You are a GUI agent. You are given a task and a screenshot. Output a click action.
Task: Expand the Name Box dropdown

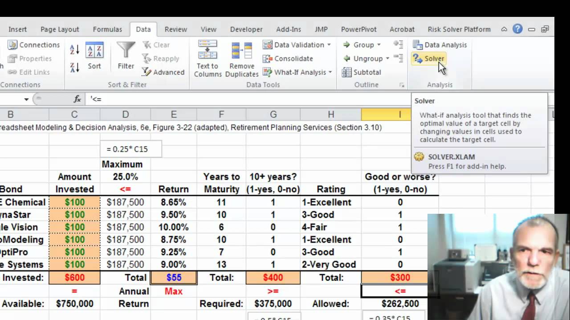[26, 99]
